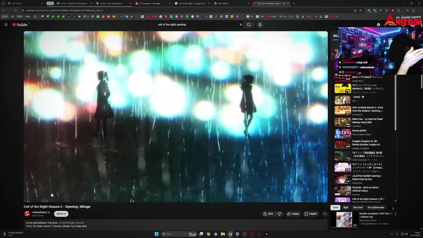Subscribe using the Abone ol button
Image resolution: width=423 pixels, height=238 pixels.
point(61,214)
